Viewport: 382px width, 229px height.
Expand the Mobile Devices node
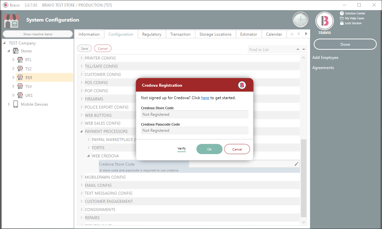coord(9,104)
